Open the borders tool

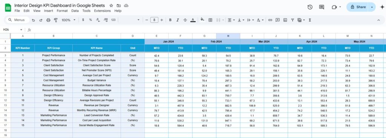[210, 20]
